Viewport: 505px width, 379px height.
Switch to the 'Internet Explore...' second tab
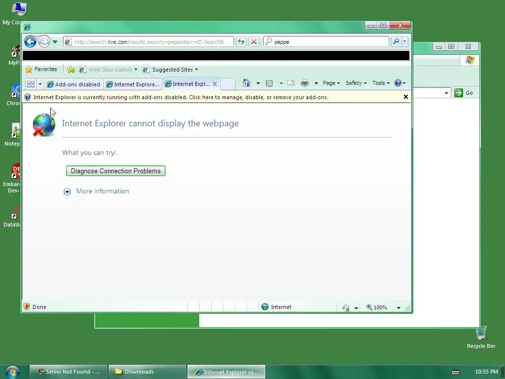click(x=133, y=84)
